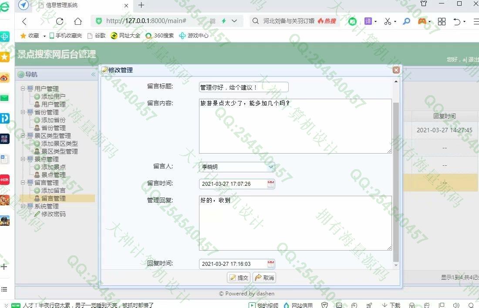Click the skin shirt icon in title bar
Viewport: 479px width, 308px height.
(424, 3)
